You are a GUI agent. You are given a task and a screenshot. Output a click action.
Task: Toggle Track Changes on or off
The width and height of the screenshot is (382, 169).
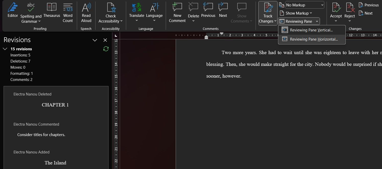[268, 11]
